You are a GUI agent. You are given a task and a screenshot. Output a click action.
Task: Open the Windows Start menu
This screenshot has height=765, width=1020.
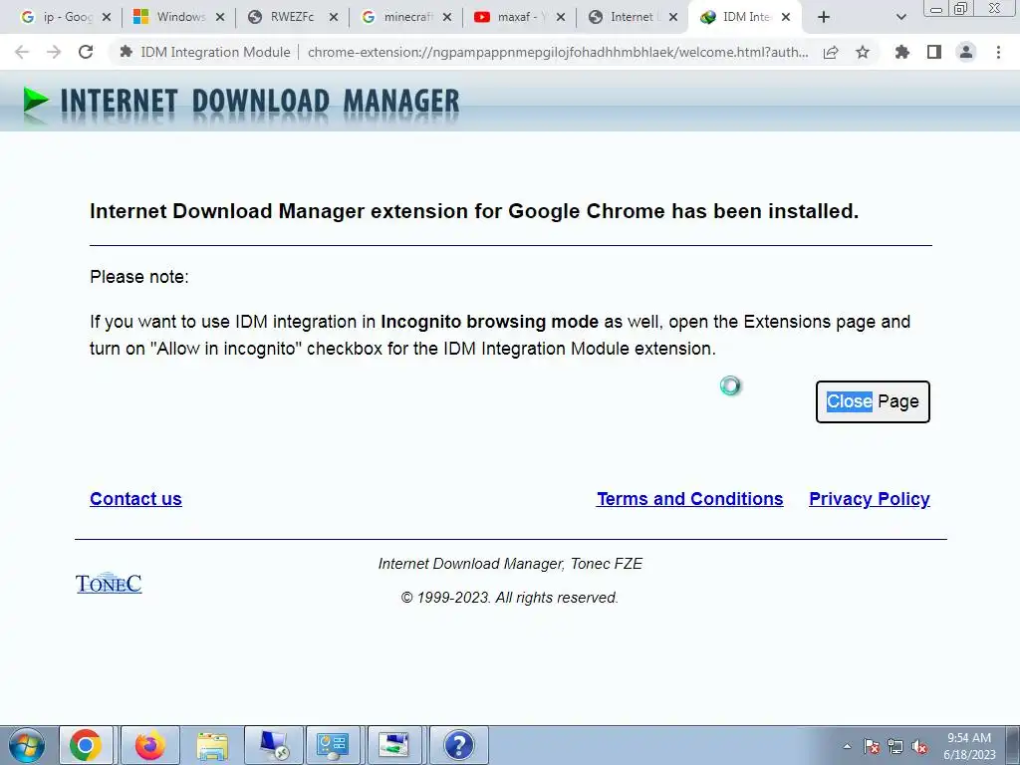pyautogui.click(x=26, y=745)
